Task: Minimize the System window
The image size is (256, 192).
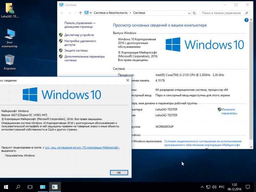Action: (x=225, y=5)
